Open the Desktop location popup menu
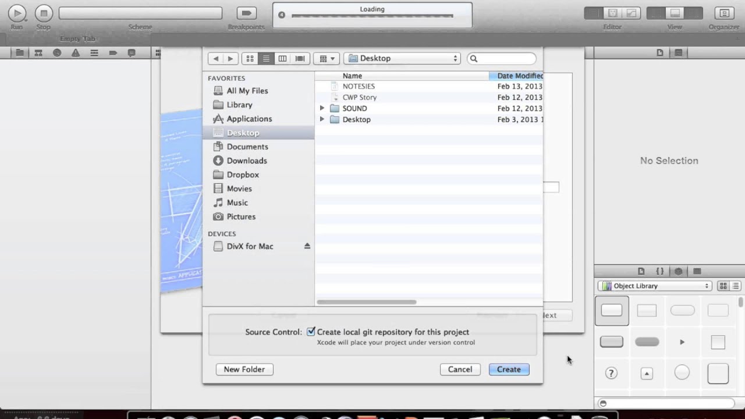Screen dimensions: 745x419 tap(402, 58)
